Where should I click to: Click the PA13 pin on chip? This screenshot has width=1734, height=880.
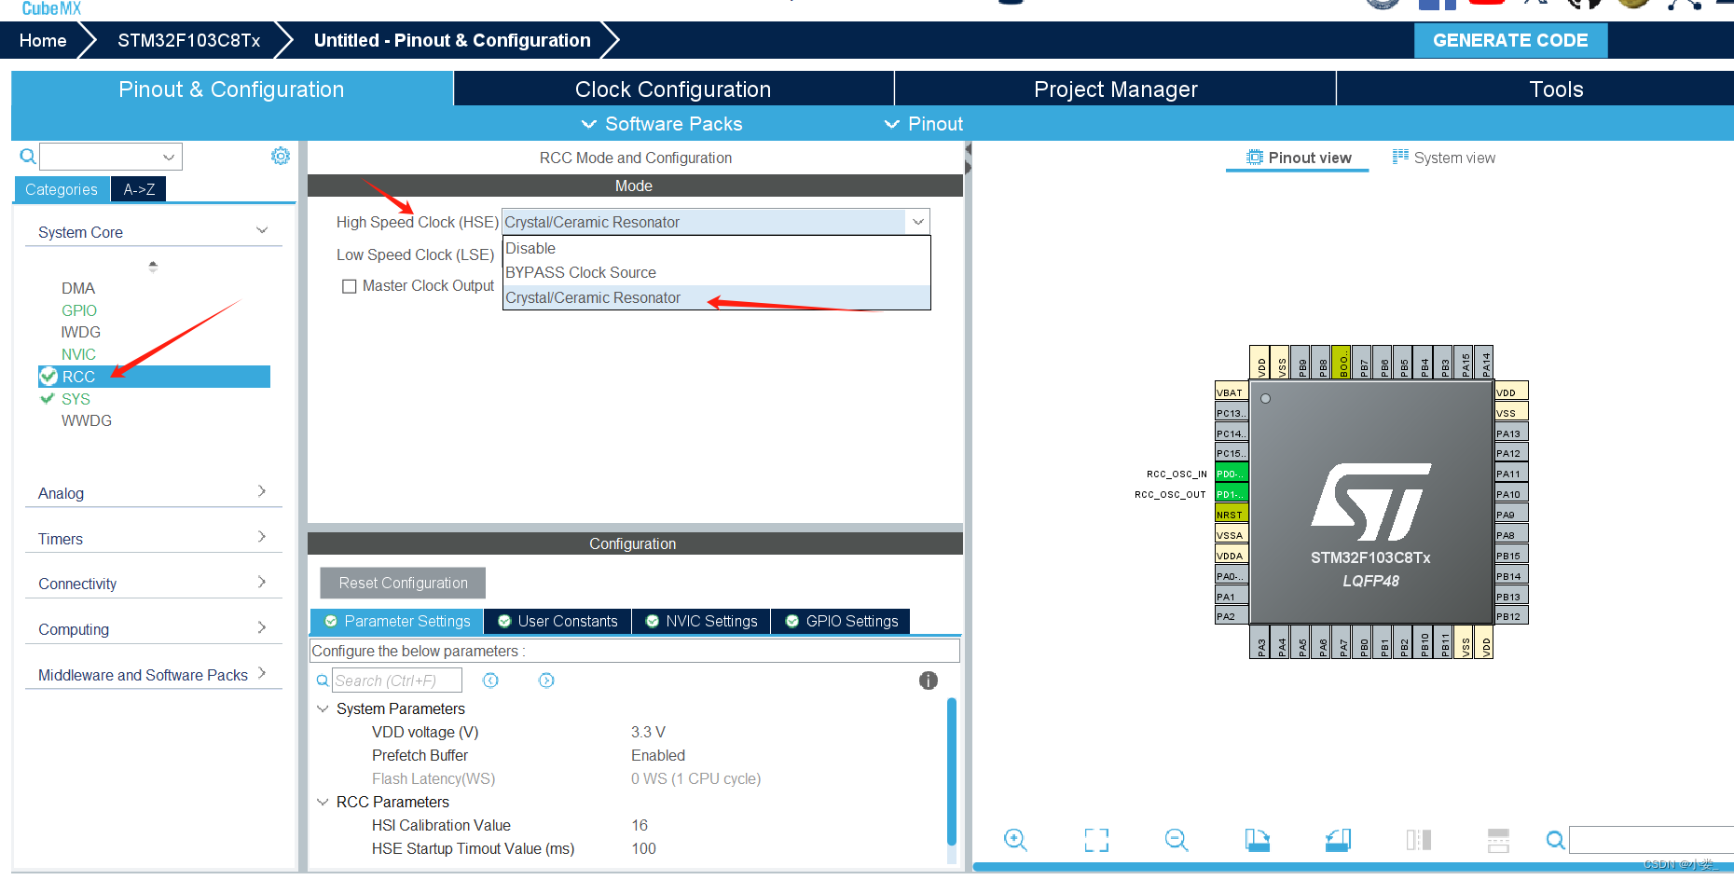tap(1511, 433)
